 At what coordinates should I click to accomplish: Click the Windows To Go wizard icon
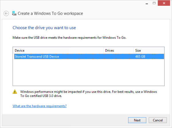point(14,13)
